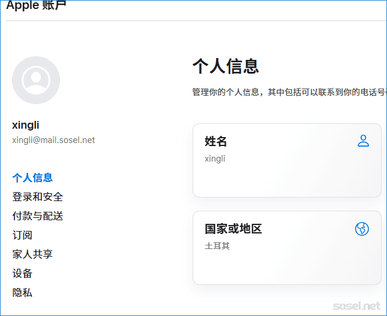
Task: Open the 家人共享 section
Action: tap(32, 254)
